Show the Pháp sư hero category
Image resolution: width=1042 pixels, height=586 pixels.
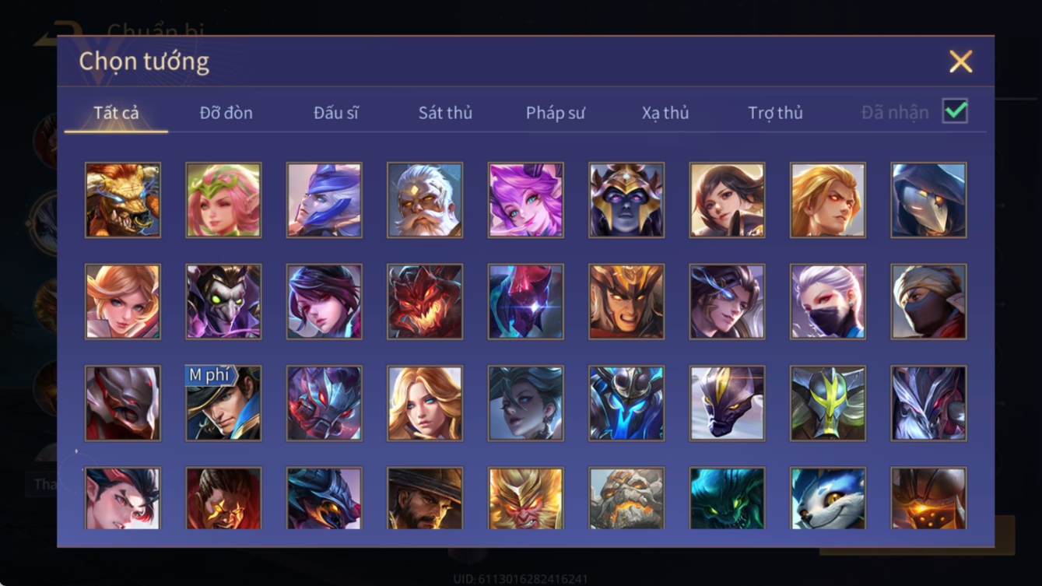[x=555, y=113]
